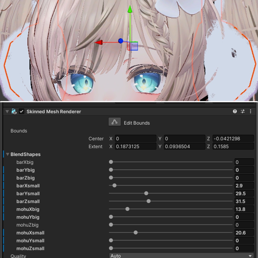
Task: Disable the Skinned Mesh Renderer component checkbox
Action: click(x=21, y=111)
